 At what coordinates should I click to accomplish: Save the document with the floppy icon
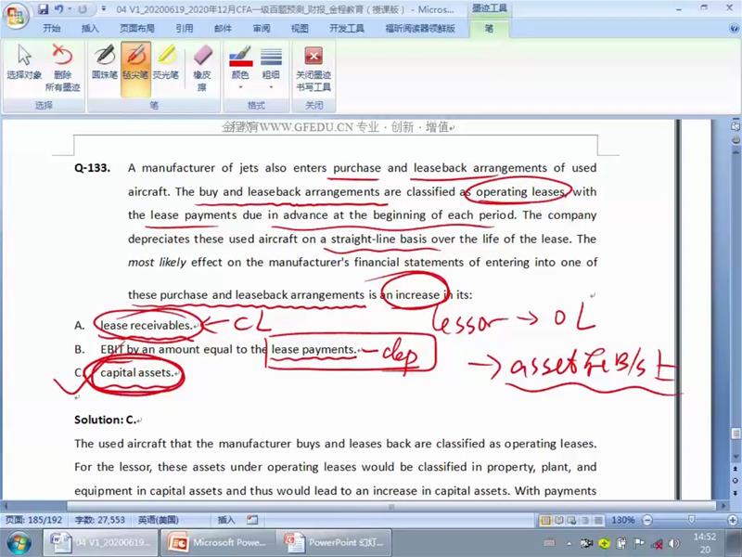[43, 9]
